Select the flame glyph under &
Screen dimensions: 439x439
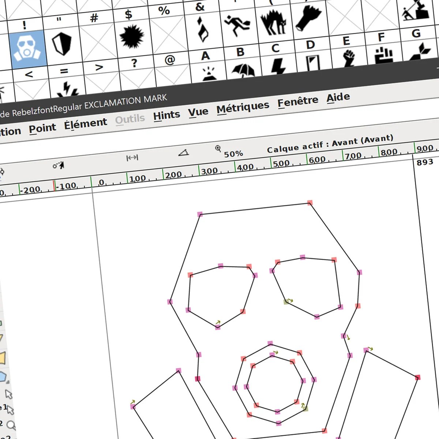203,30
